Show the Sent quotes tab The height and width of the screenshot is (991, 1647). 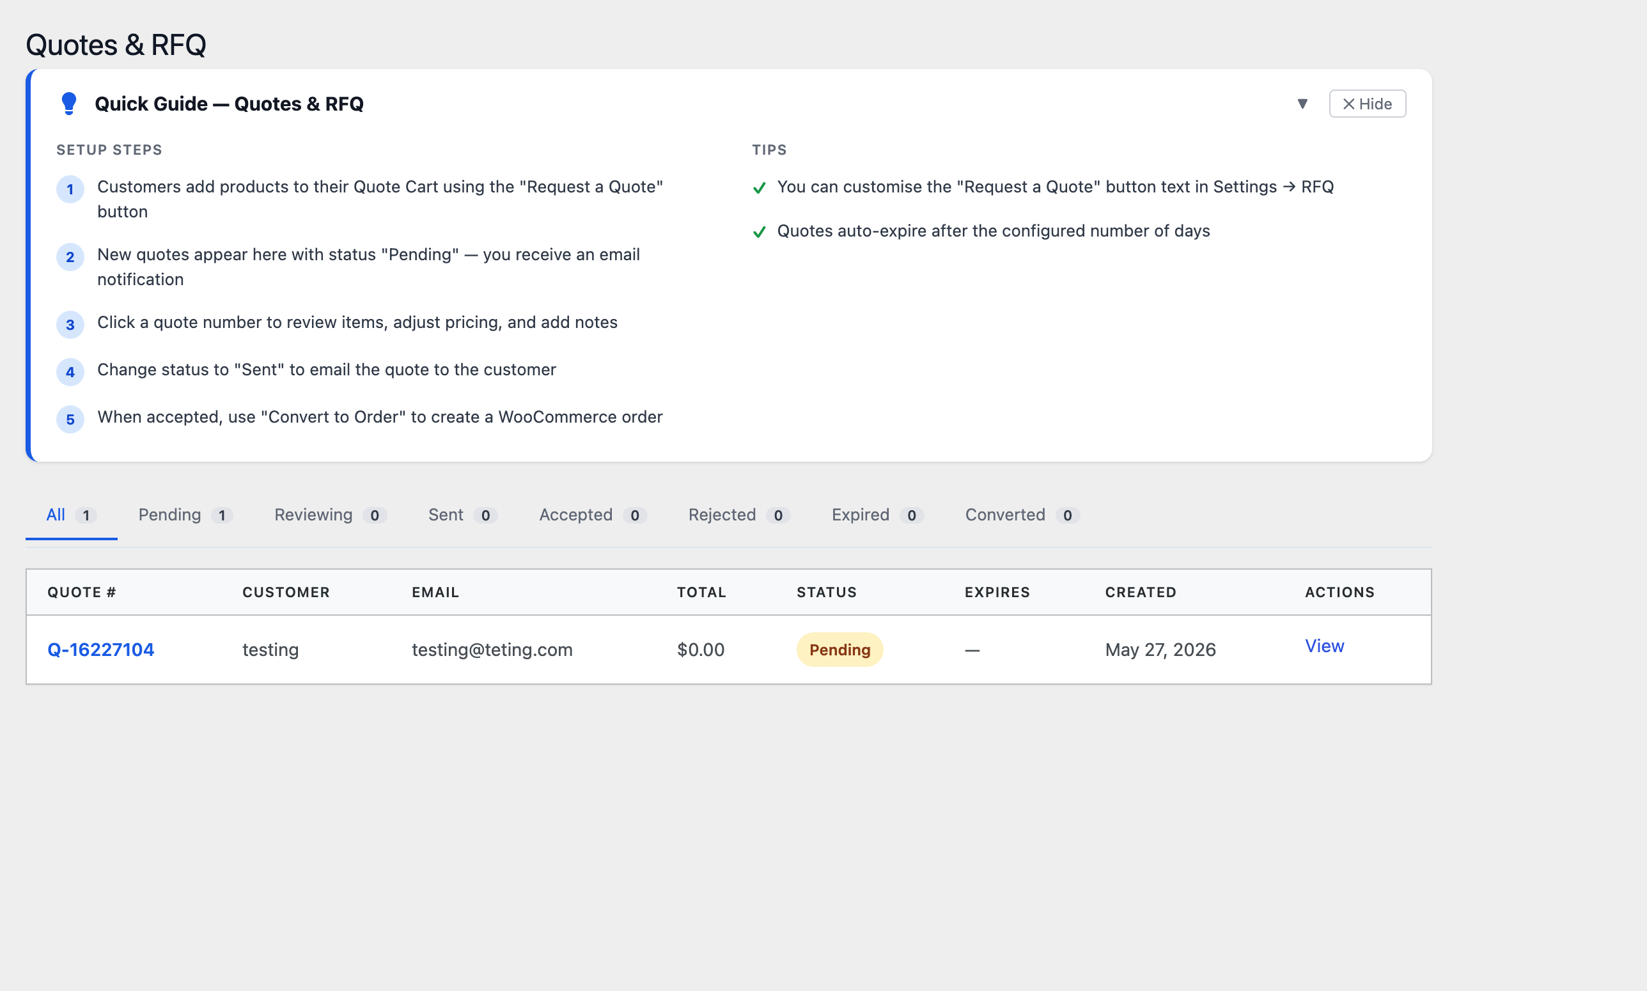(x=463, y=515)
